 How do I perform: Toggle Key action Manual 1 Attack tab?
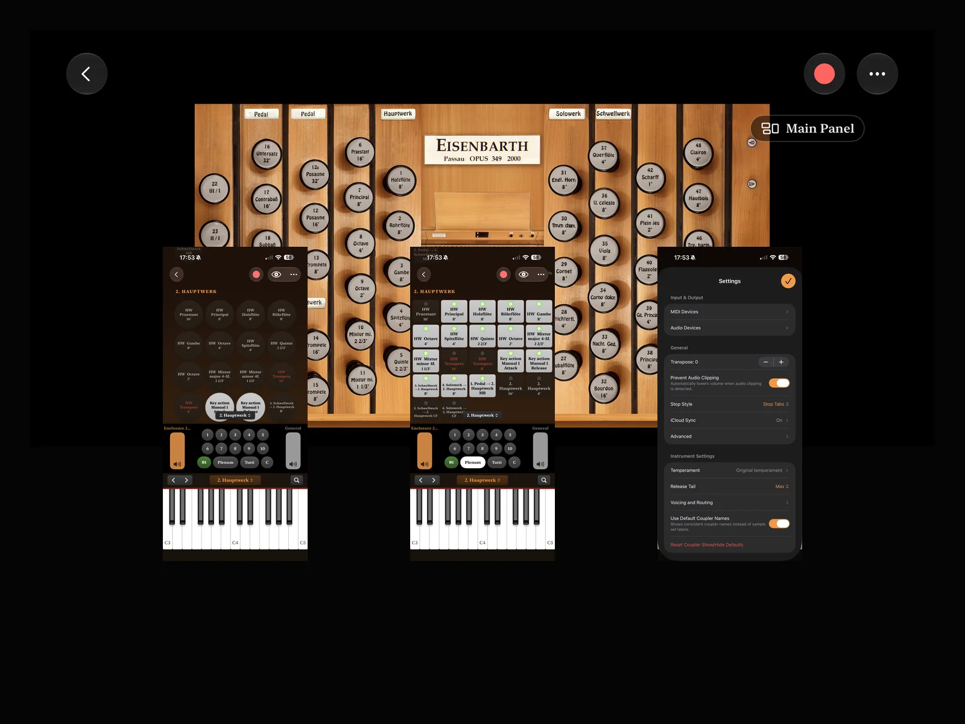pos(511,361)
